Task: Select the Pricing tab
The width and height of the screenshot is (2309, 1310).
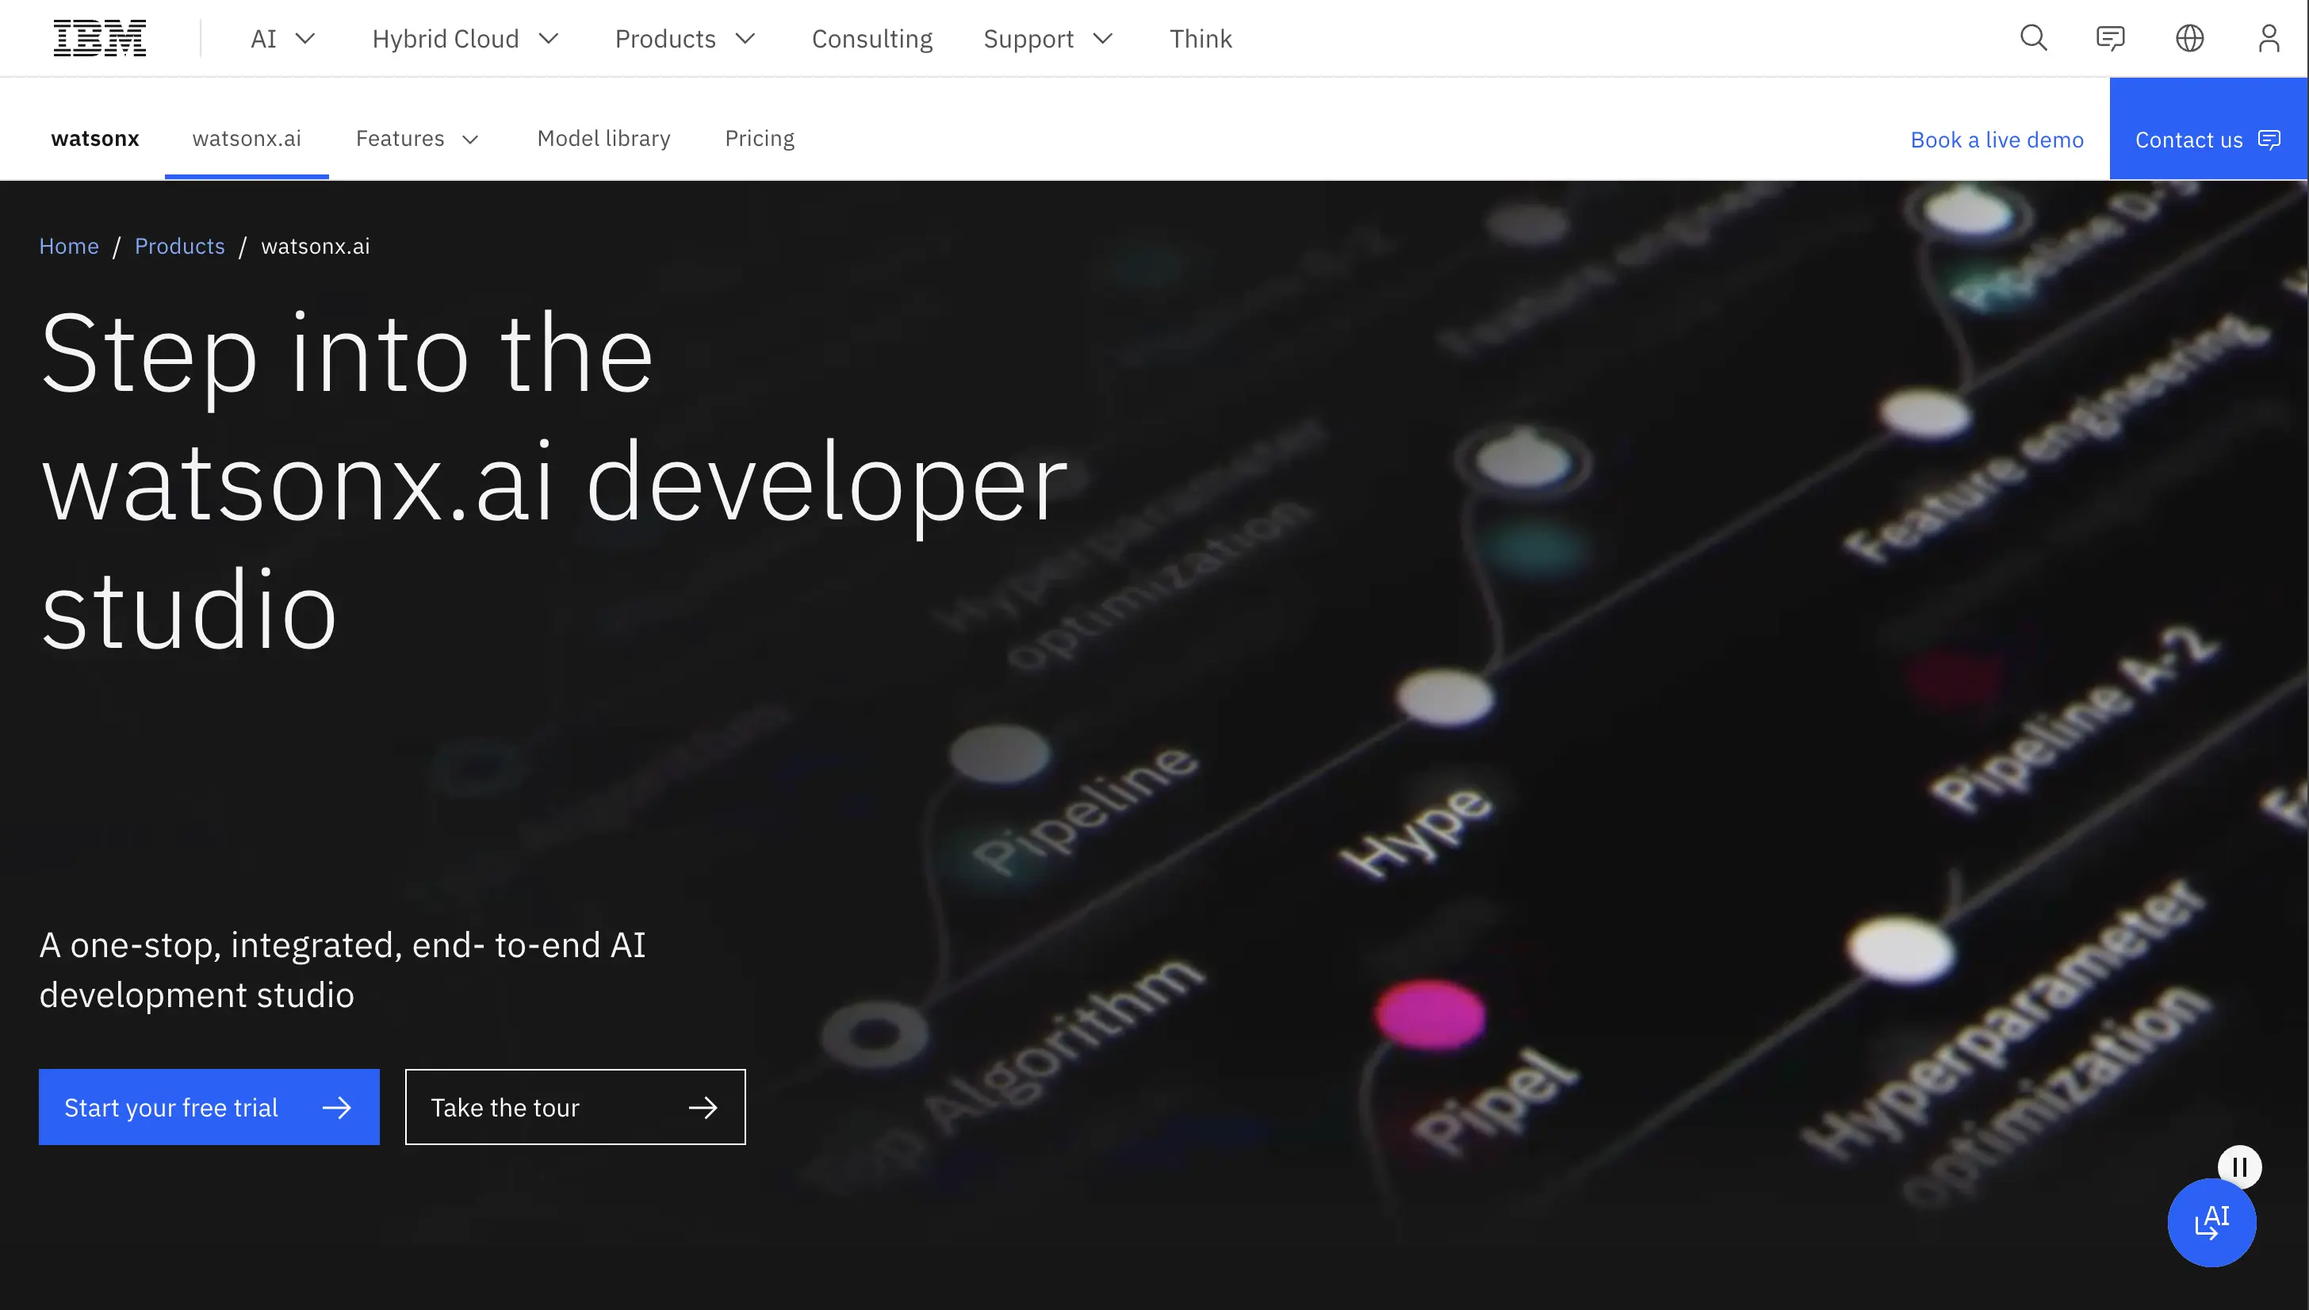Action: (759, 139)
